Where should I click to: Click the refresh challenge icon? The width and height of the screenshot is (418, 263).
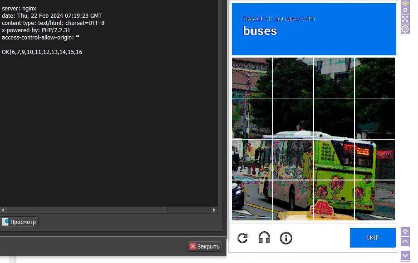pos(243,238)
